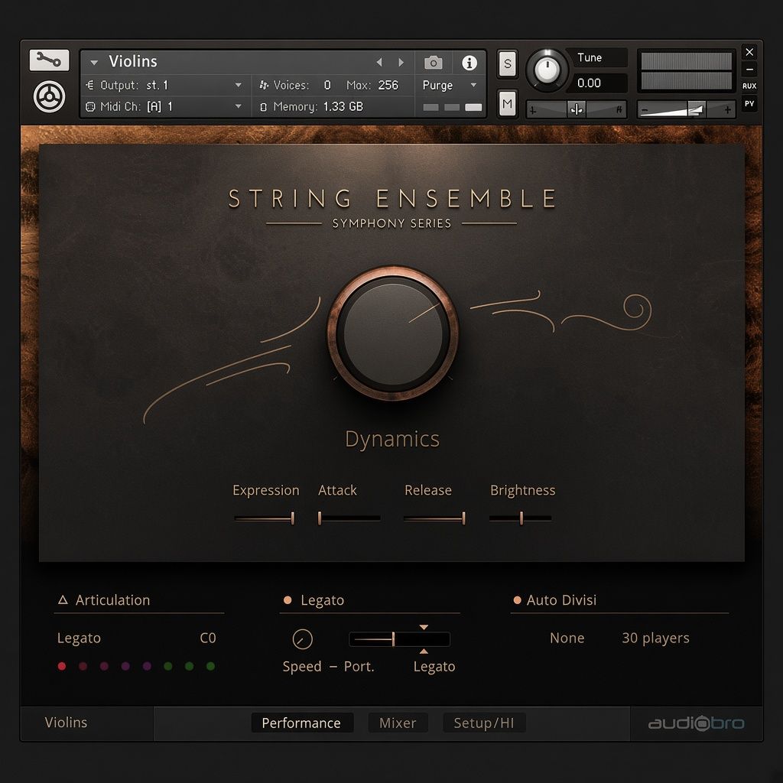Click the volume plus icon
The image size is (783, 783).
coord(727,109)
